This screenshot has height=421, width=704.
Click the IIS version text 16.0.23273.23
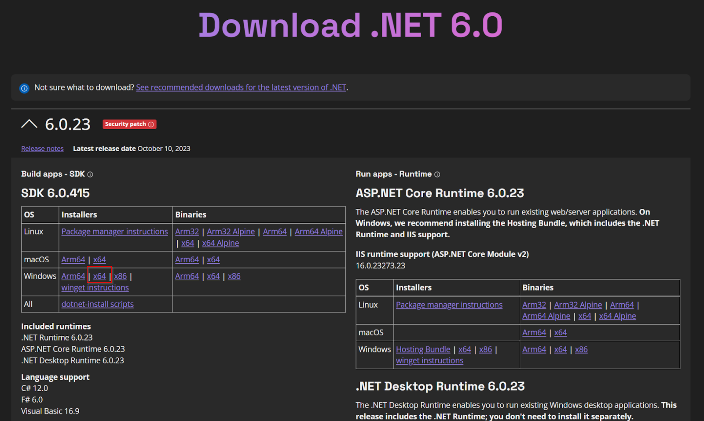click(380, 265)
